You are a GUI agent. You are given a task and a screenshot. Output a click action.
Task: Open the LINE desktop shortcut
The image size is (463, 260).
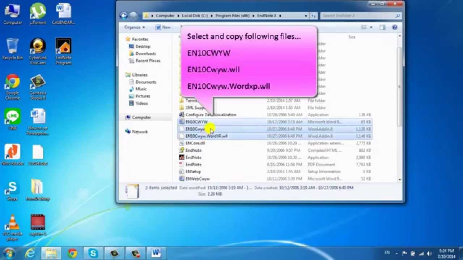pos(12,119)
